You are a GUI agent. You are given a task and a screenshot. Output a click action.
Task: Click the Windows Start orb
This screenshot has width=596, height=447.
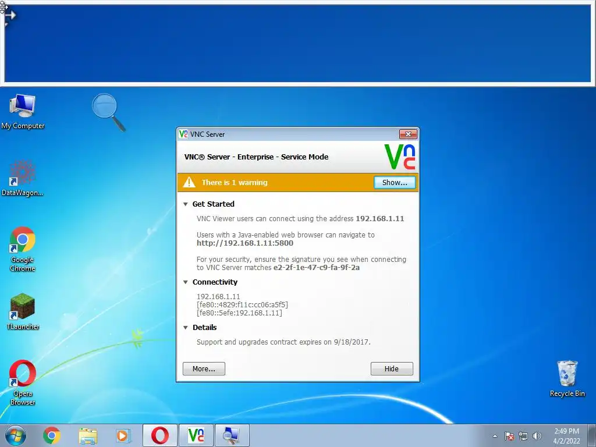coord(16,435)
